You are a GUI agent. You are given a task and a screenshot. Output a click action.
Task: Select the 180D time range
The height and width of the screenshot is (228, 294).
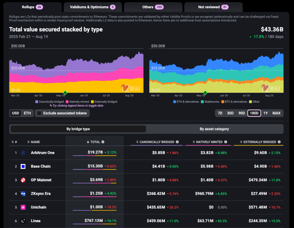point(254,113)
